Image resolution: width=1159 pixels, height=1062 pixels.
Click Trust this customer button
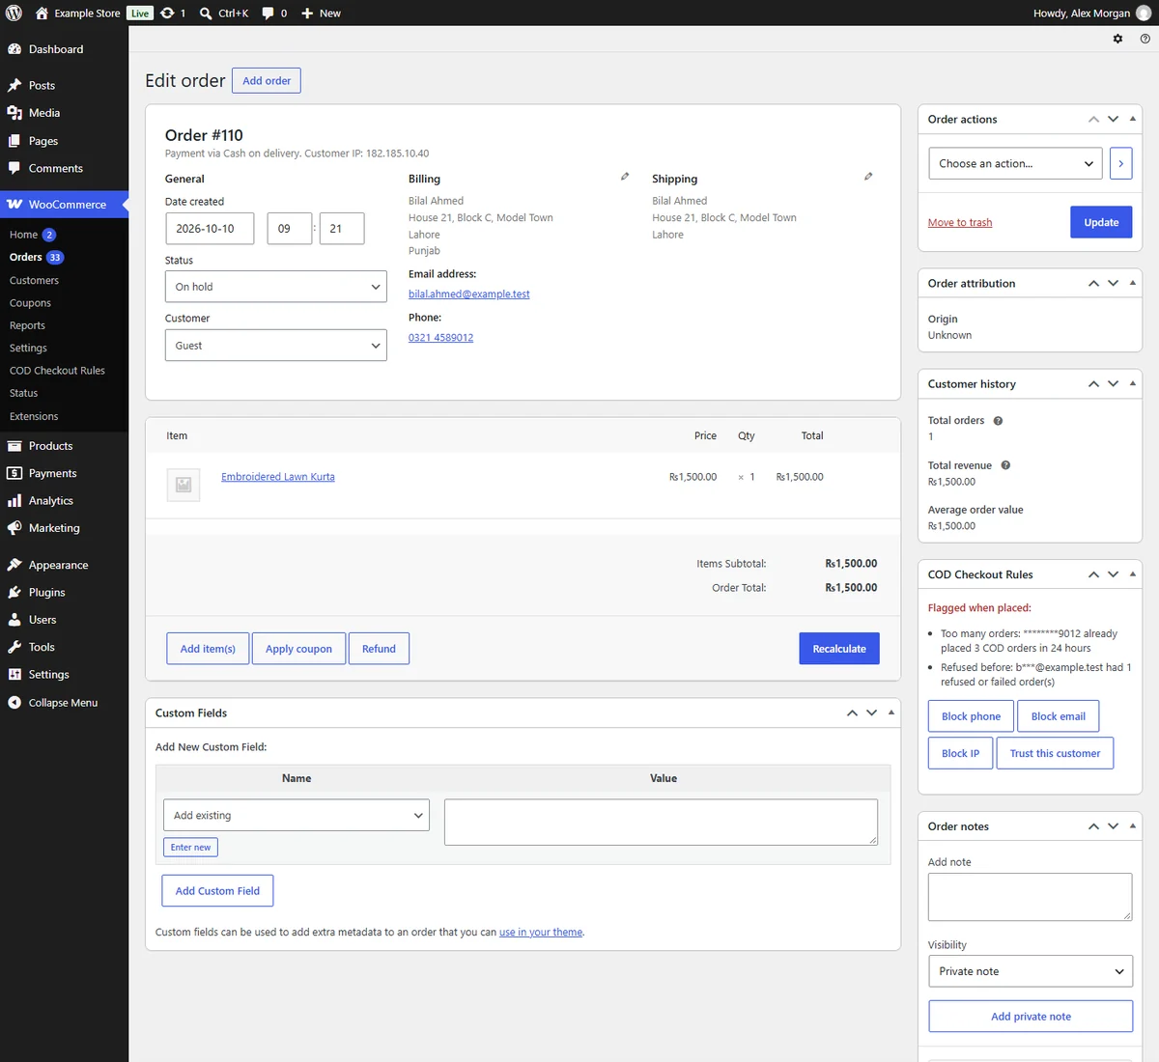pyautogui.click(x=1055, y=753)
